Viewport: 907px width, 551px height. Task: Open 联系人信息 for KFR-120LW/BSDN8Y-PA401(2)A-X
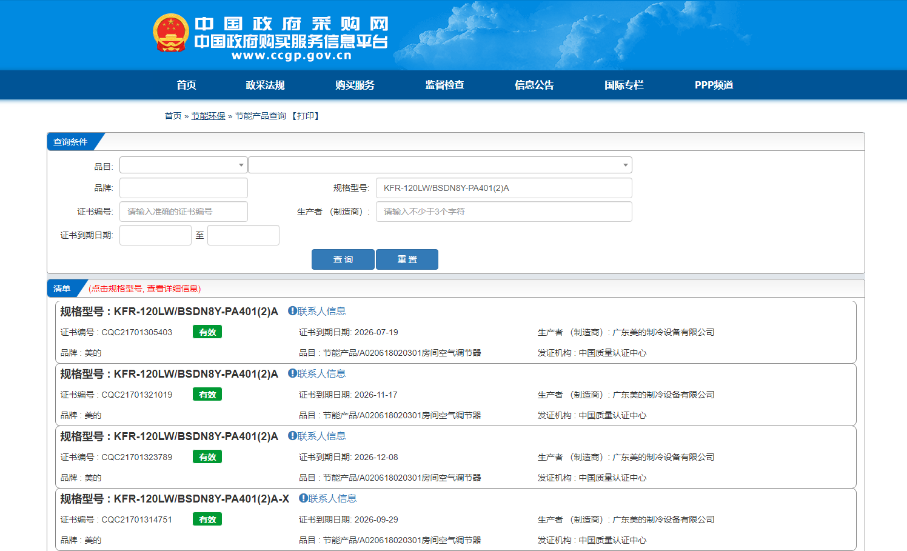tap(332, 498)
